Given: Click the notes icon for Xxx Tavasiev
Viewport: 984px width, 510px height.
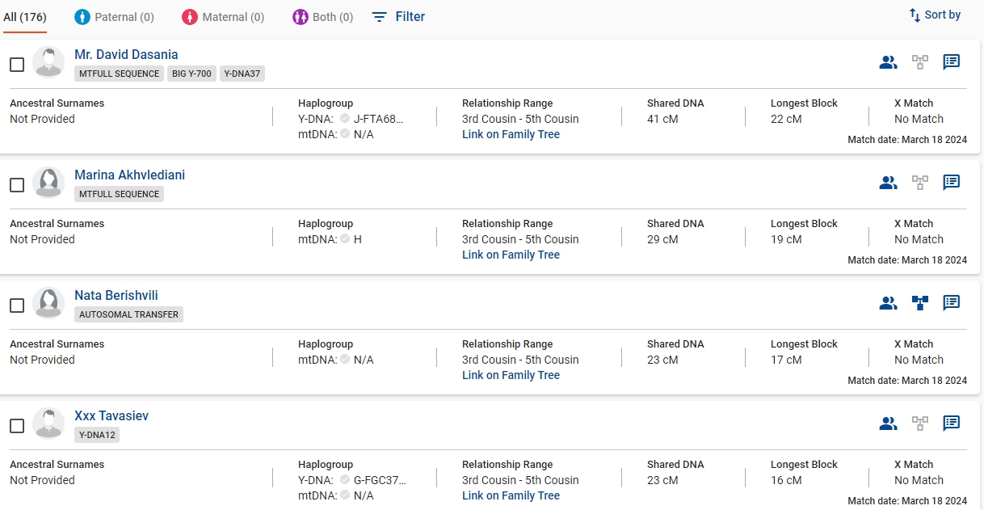Looking at the screenshot, I should [x=951, y=424].
